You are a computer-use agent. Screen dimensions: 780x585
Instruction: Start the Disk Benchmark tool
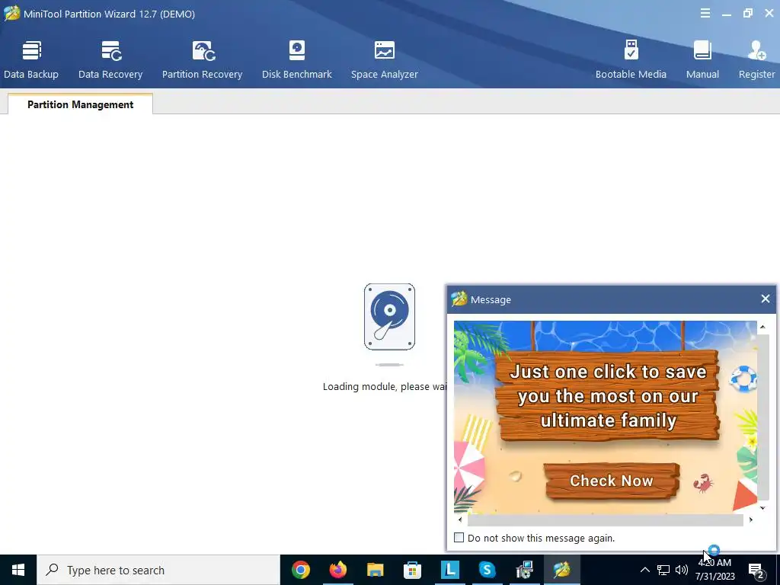(297, 59)
